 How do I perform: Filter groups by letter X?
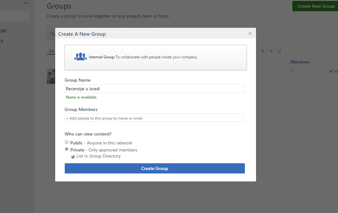[263, 51]
